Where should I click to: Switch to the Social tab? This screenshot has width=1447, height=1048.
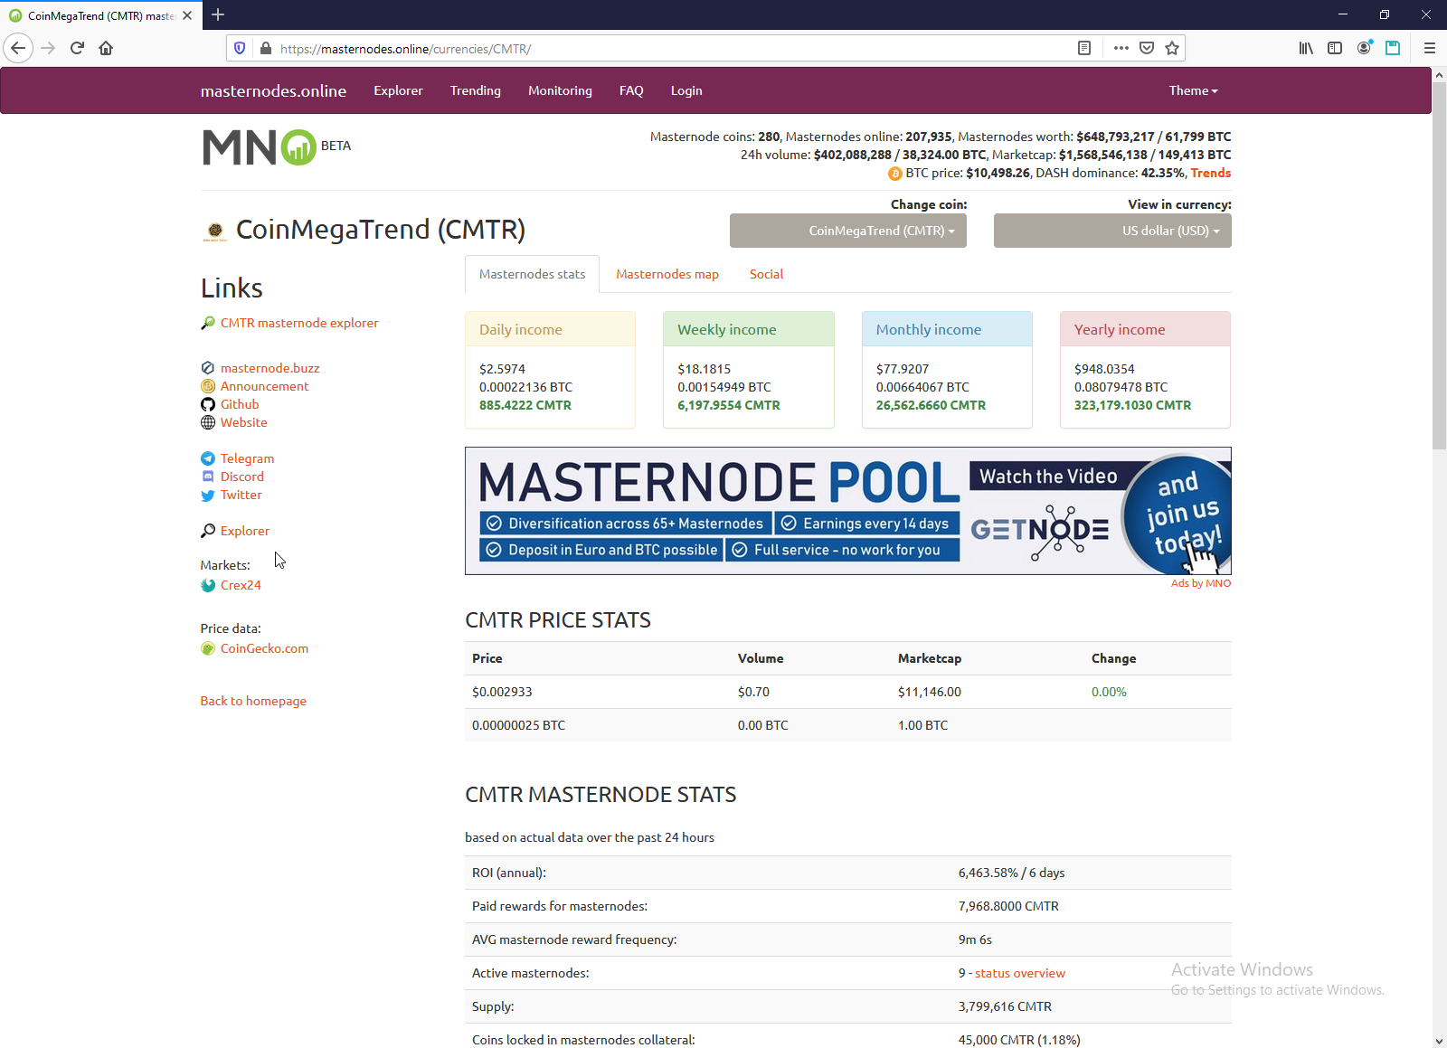(x=766, y=274)
